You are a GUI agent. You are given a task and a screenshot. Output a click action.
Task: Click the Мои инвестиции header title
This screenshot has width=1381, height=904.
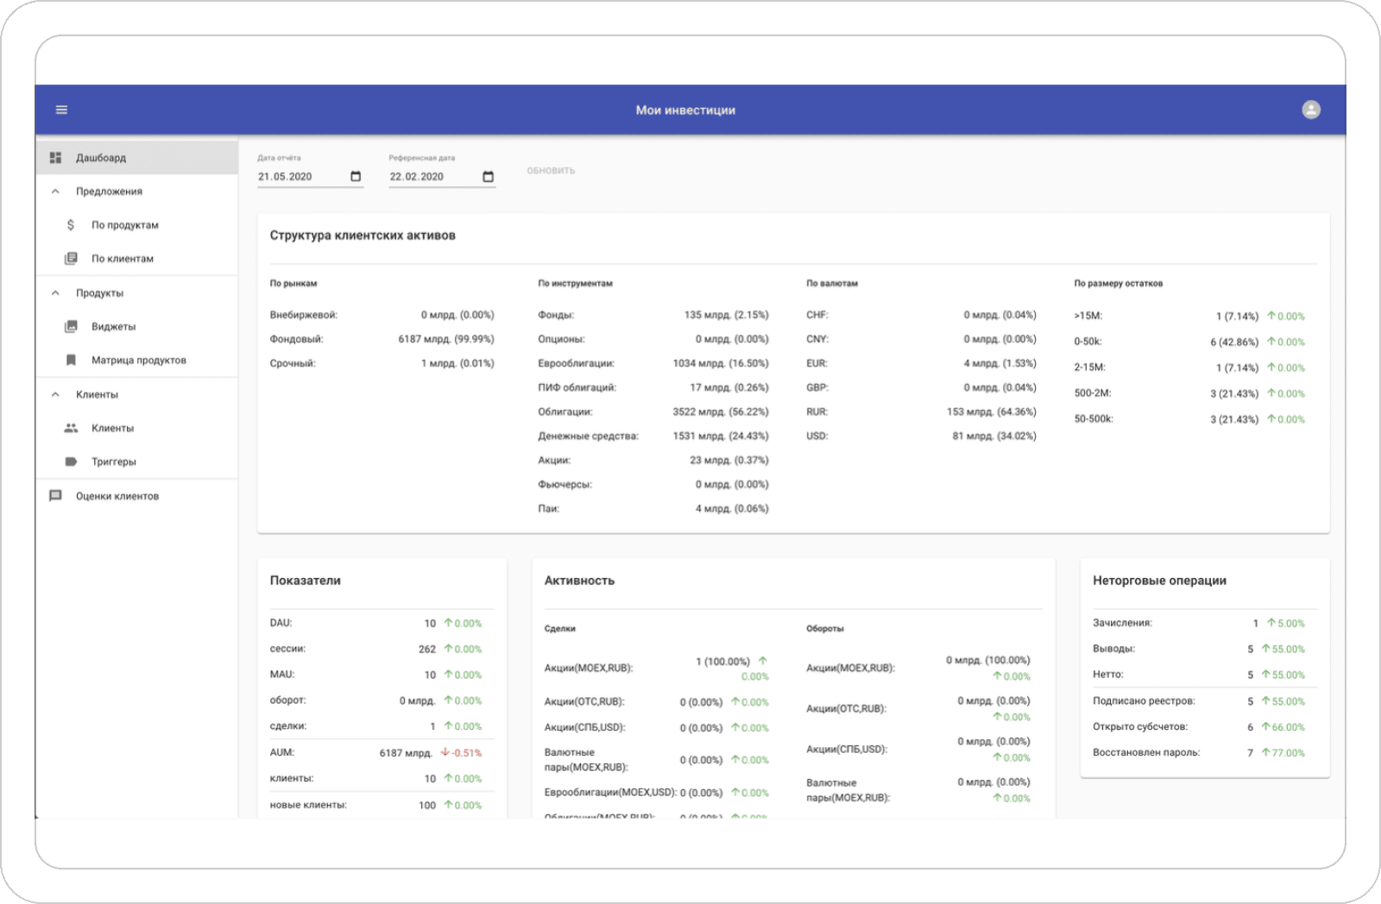pos(685,110)
